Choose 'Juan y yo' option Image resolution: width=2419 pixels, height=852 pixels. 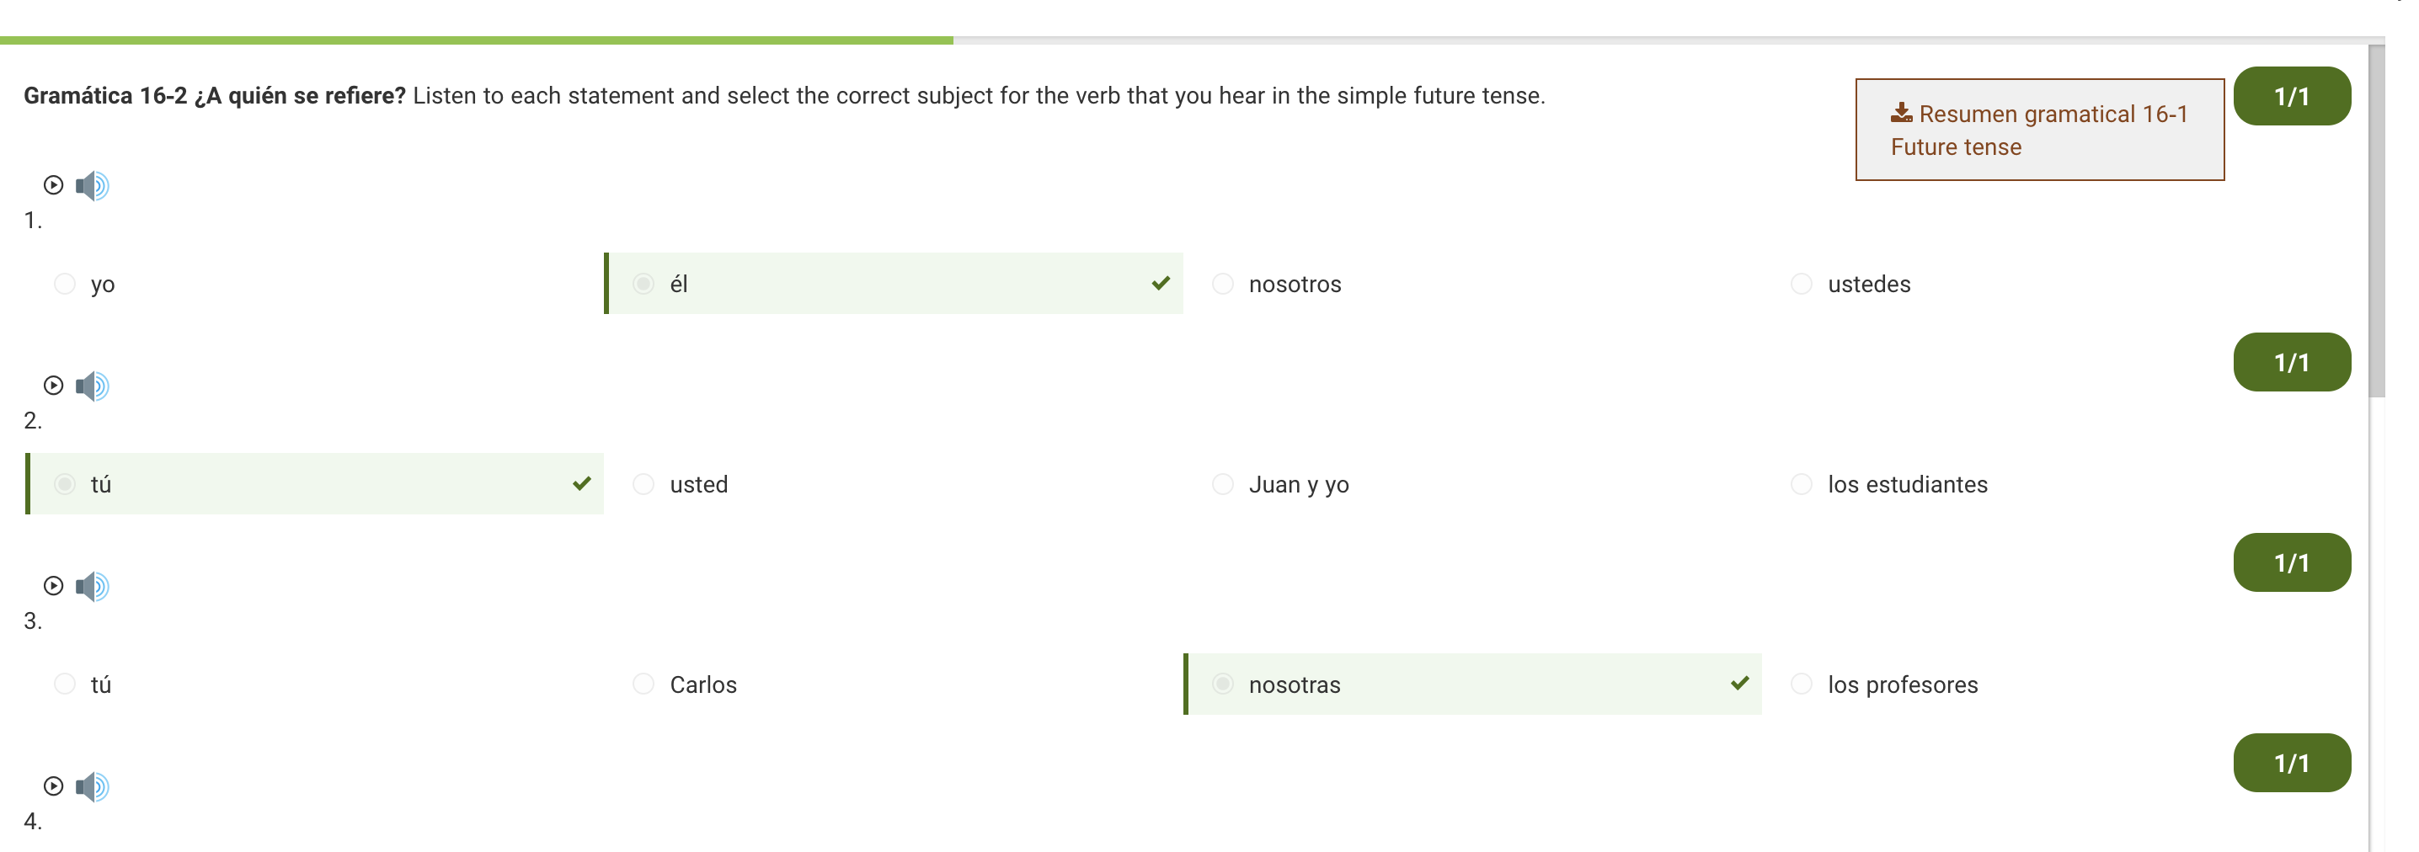[1223, 484]
